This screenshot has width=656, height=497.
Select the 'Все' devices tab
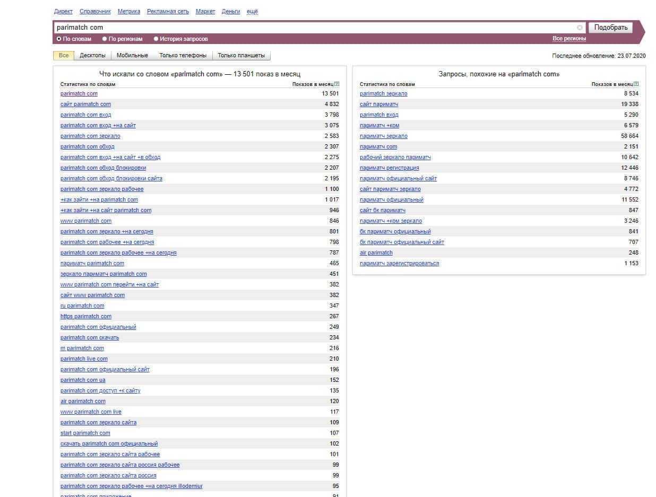64,56
